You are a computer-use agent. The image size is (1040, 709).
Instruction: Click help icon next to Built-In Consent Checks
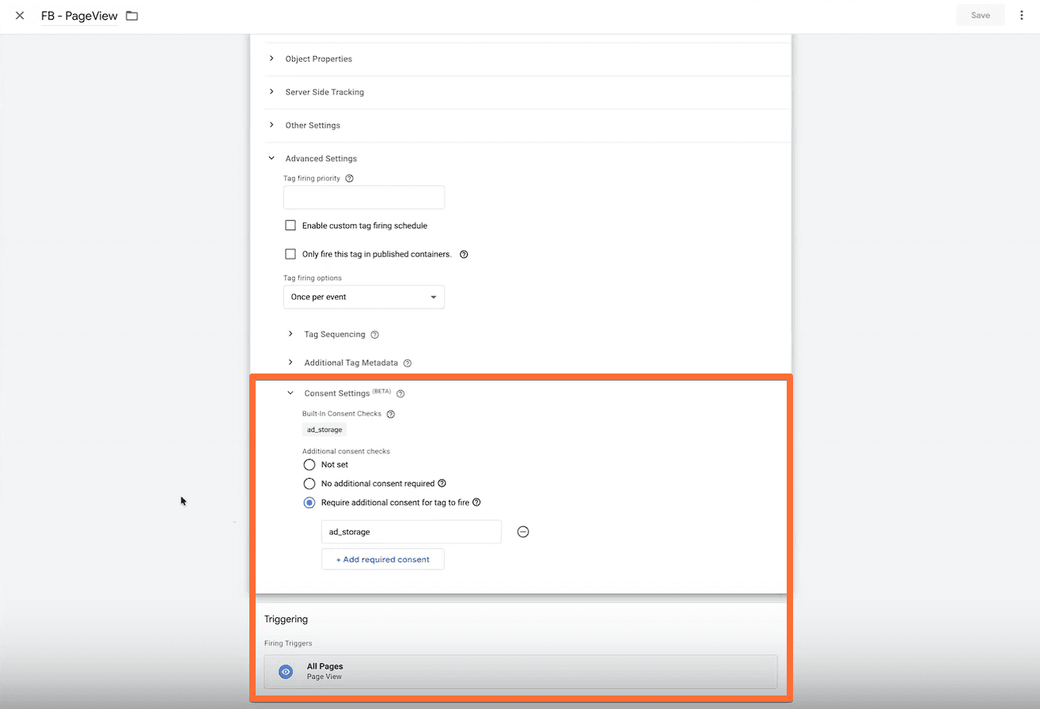390,413
